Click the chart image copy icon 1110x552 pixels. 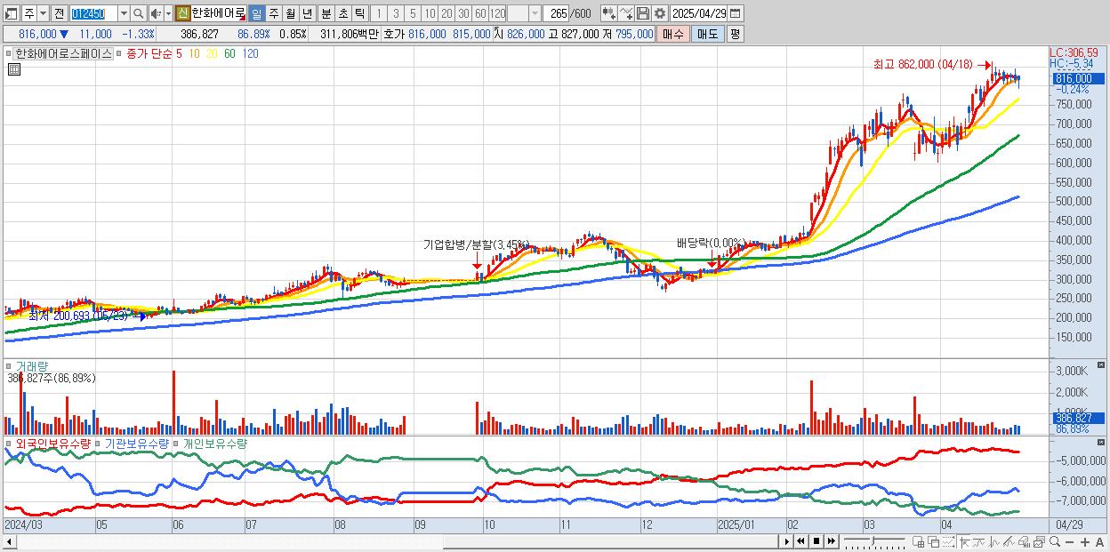1040,541
